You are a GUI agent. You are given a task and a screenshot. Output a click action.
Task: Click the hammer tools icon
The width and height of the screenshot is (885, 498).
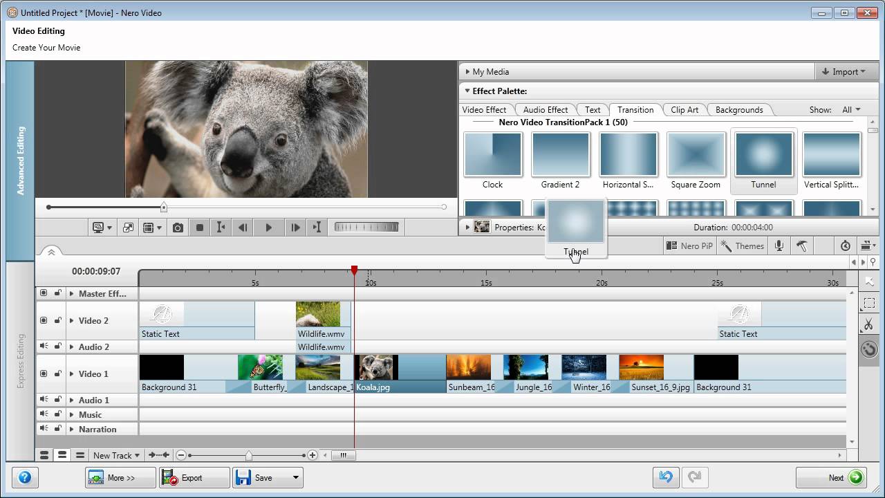(x=802, y=246)
